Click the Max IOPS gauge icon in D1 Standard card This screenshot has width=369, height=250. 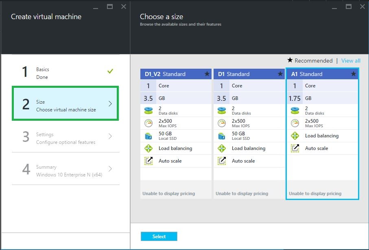pos(222,123)
